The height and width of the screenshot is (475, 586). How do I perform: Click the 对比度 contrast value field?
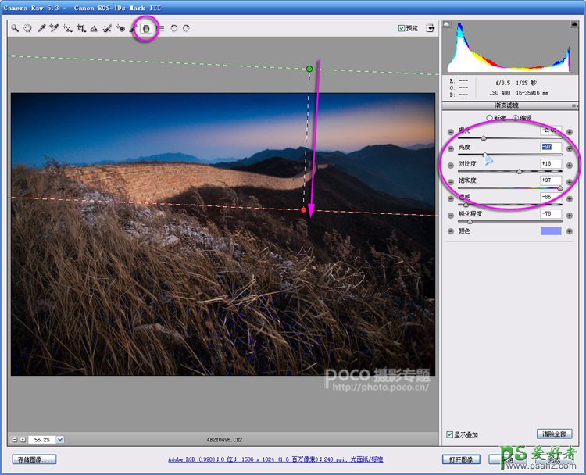point(551,164)
